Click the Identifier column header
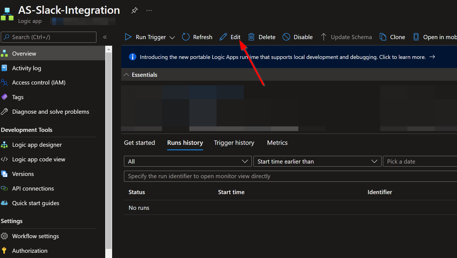This screenshot has width=457, height=258. pyautogui.click(x=380, y=192)
